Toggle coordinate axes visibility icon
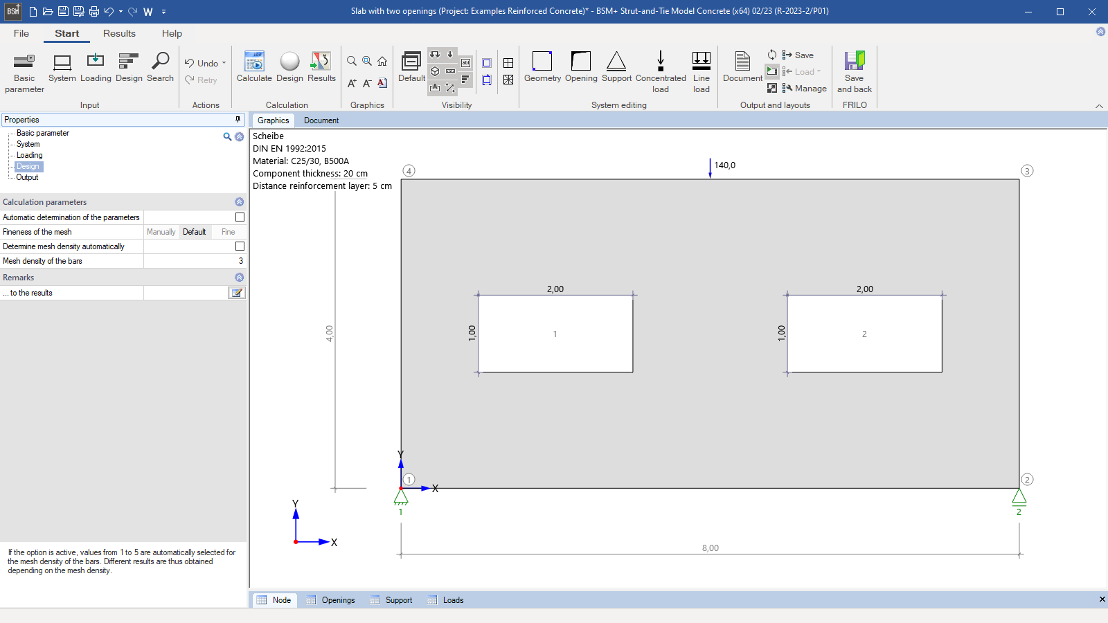1108x623 pixels. coord(450,87)
